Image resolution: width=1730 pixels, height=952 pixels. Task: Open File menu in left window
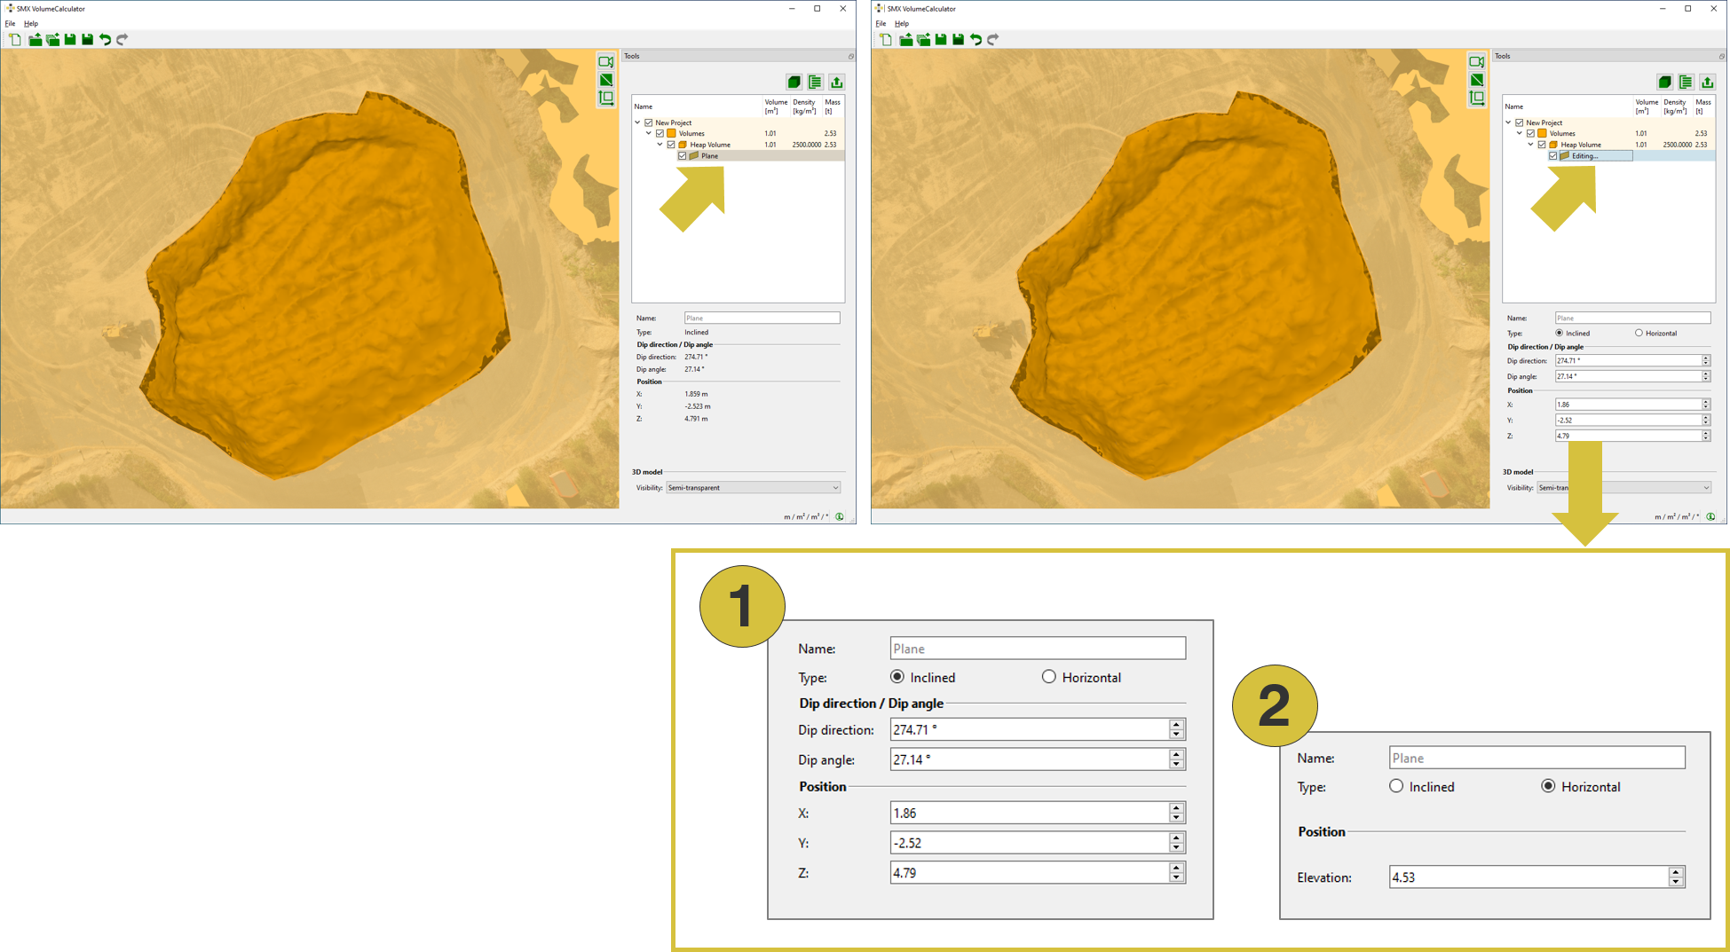[10, 23]
